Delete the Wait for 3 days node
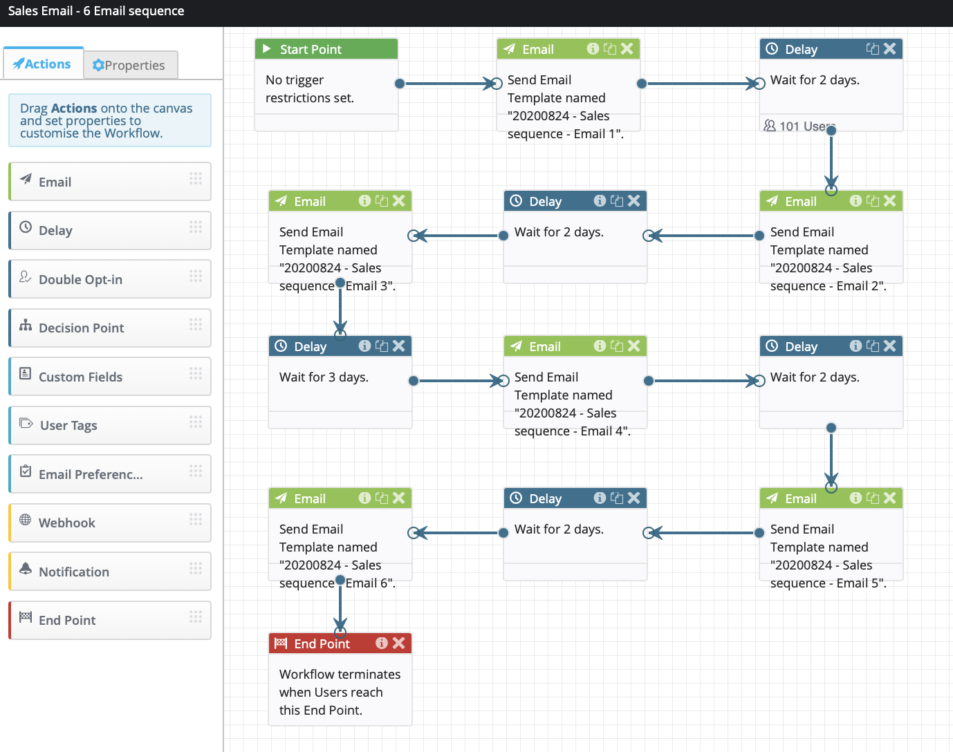Viewport: 953px width, 752px height. 399,346
